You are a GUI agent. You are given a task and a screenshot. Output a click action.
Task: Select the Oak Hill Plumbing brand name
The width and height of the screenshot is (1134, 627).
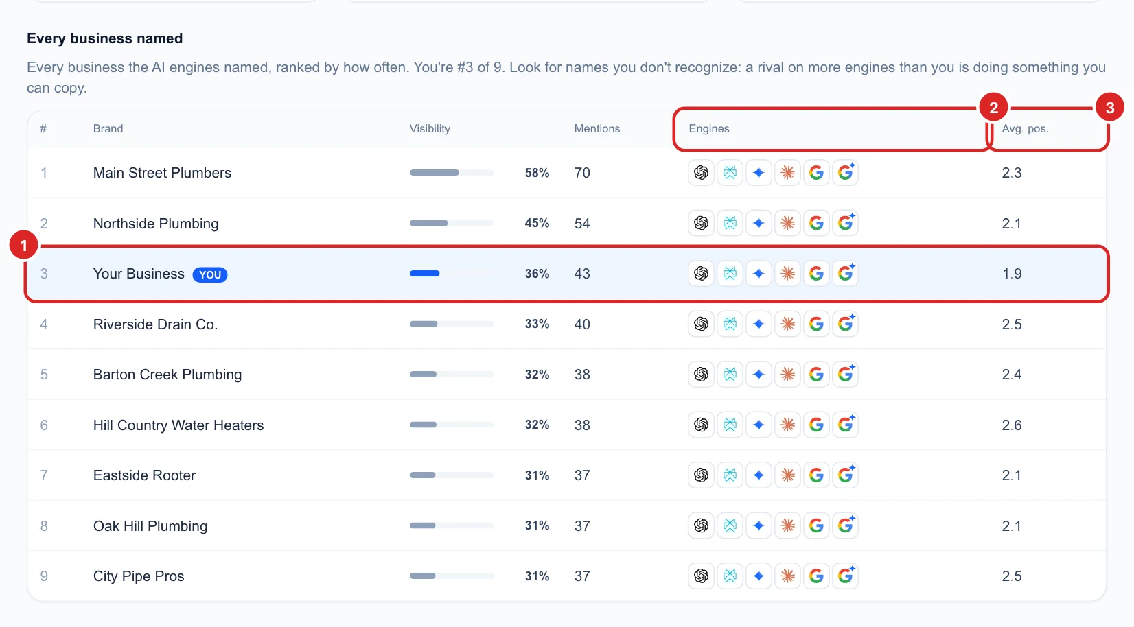pos(150,526)
